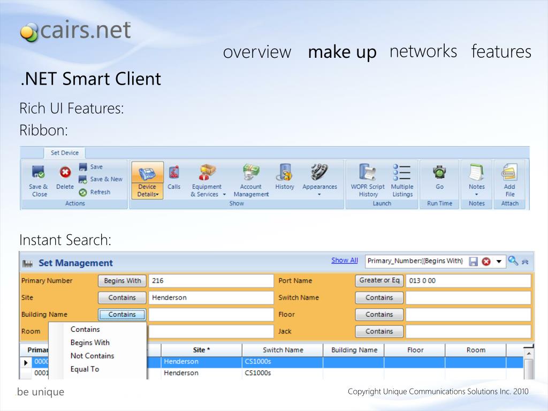The width and height of the screenshot is (548, 411).
Task: Select the Set Device ribbon tab
Action: click(x=65, y=153)
